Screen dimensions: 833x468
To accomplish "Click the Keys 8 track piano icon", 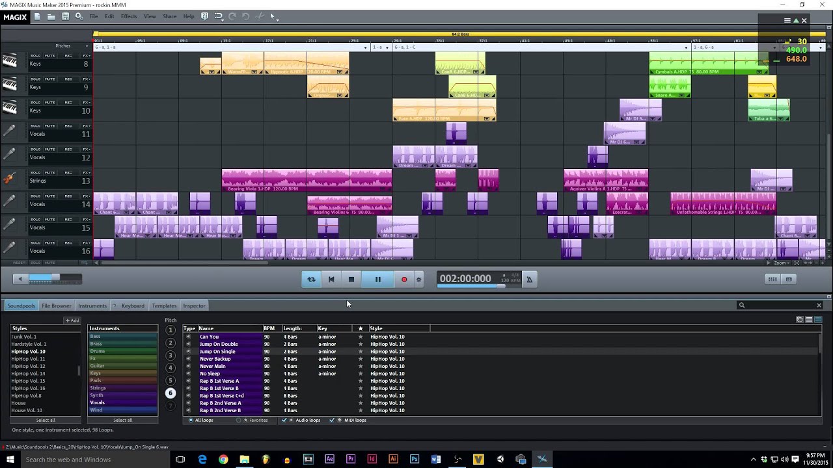I will pyautogui.click(x=9, y=61).
